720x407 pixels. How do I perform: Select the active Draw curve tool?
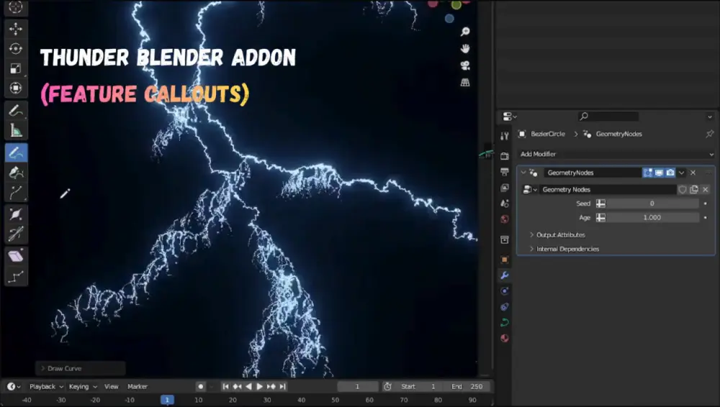click(x=16, y=152)
